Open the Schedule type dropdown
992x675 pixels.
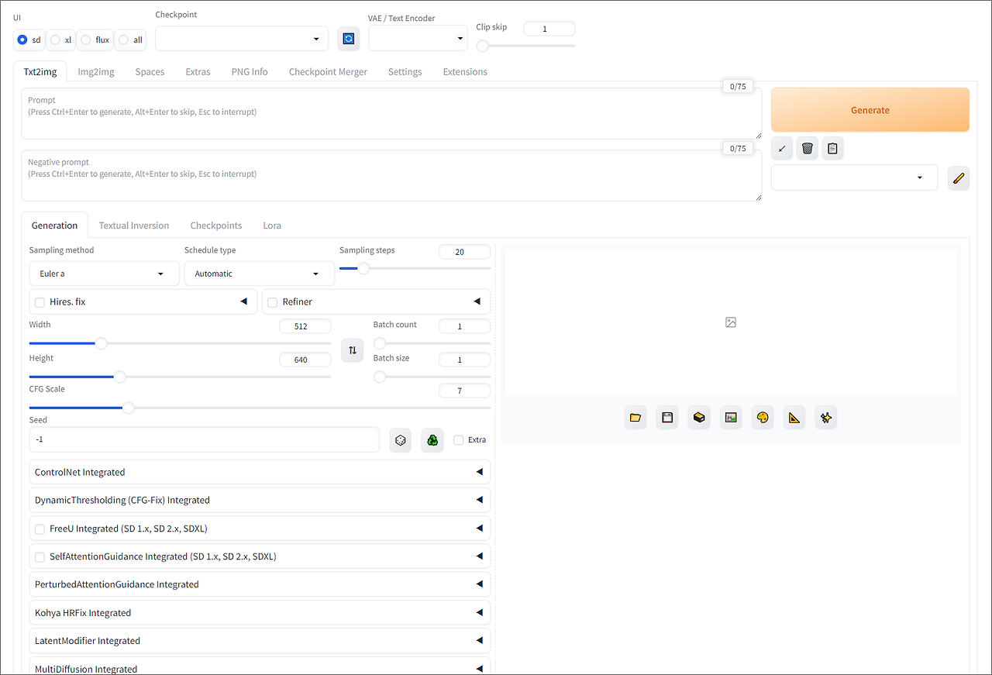click(259, 274)
